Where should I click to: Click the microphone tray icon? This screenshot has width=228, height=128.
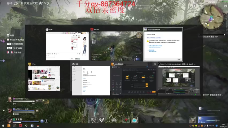click(207, 126)
